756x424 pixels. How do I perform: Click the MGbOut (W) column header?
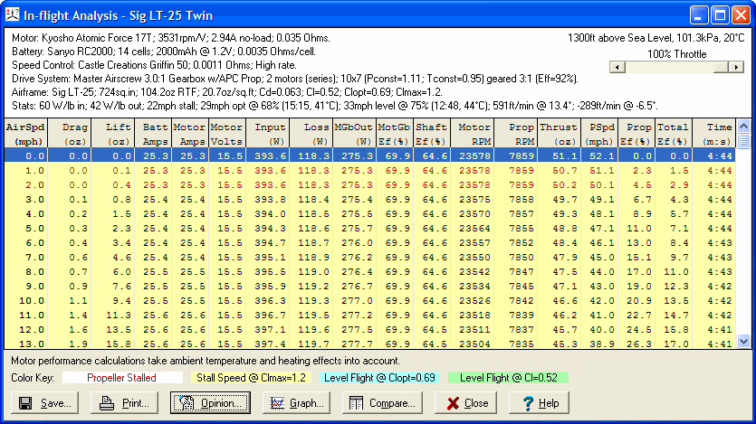354,134
